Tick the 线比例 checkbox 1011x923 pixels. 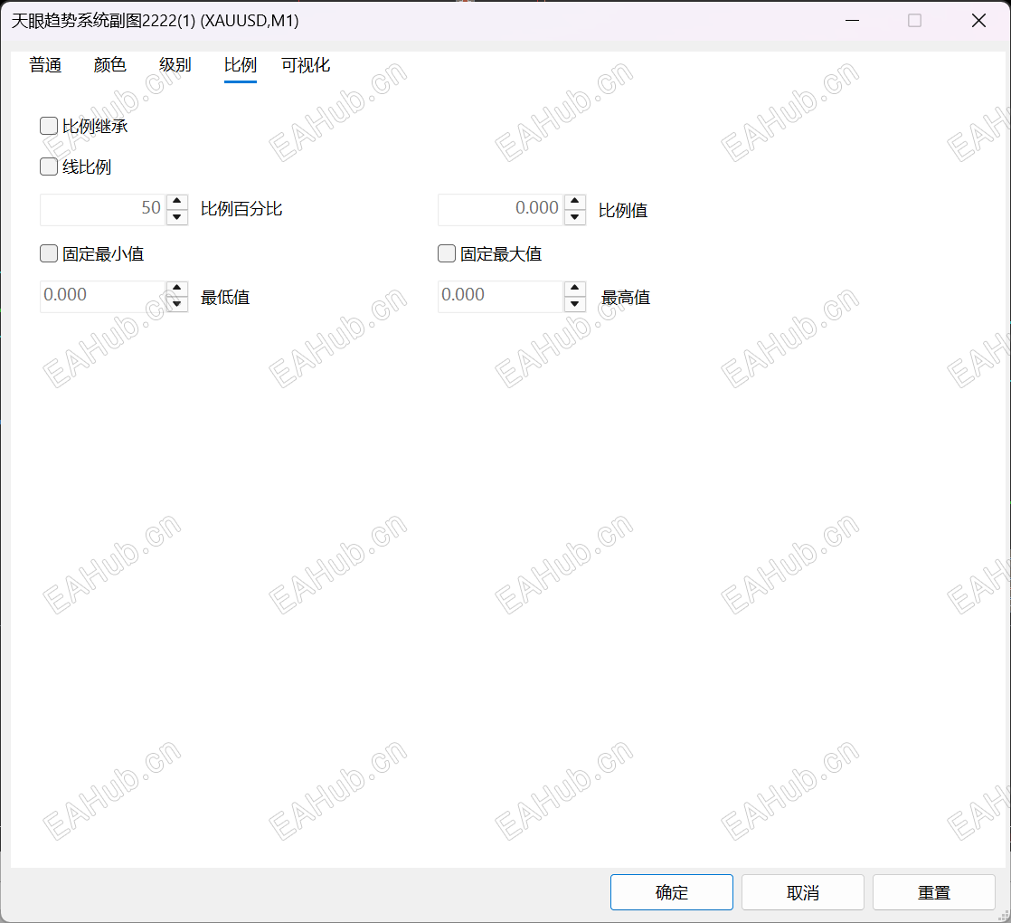pyautogui.click(x=49, y=167)
